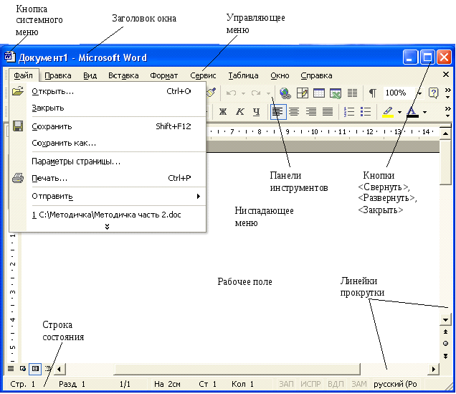Toggle show paragraph marks ¶

coord(373,93)
